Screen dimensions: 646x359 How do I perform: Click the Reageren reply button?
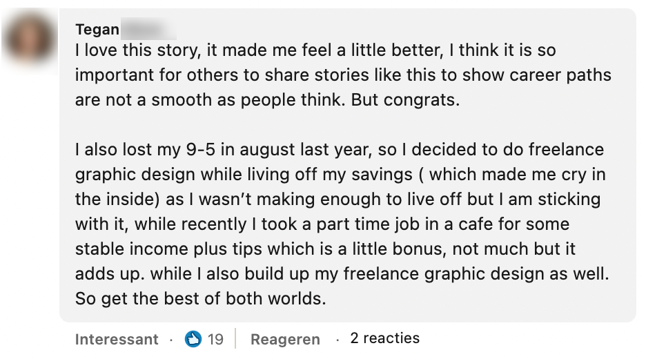[x=285, y=339]
